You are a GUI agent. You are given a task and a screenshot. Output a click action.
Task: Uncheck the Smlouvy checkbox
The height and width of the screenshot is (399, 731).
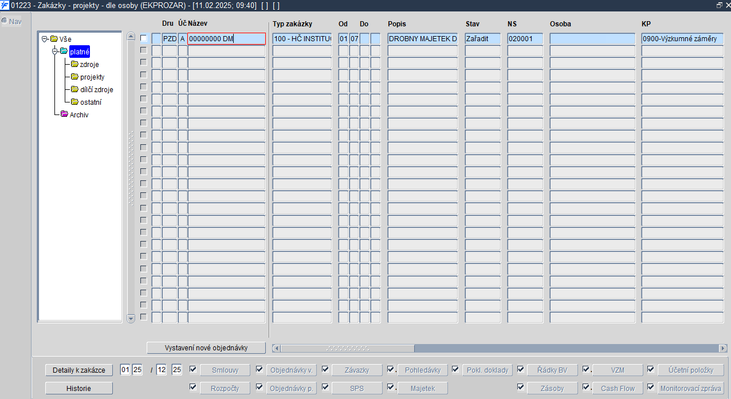tap(193, 369)
